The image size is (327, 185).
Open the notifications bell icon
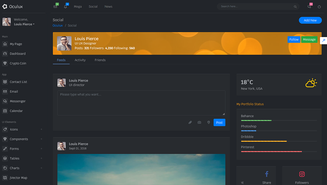(65, 7)
